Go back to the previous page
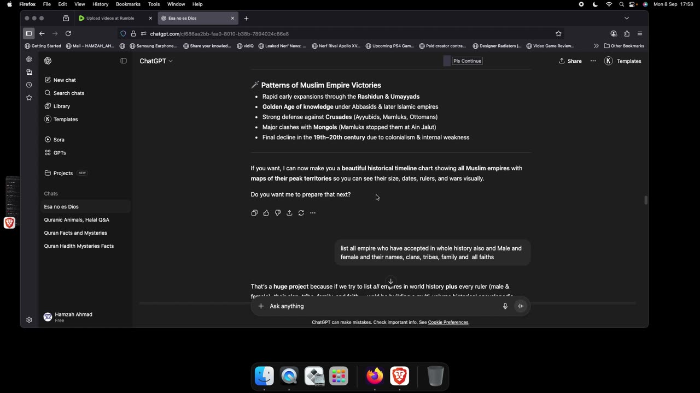 (x=42, y=33)
